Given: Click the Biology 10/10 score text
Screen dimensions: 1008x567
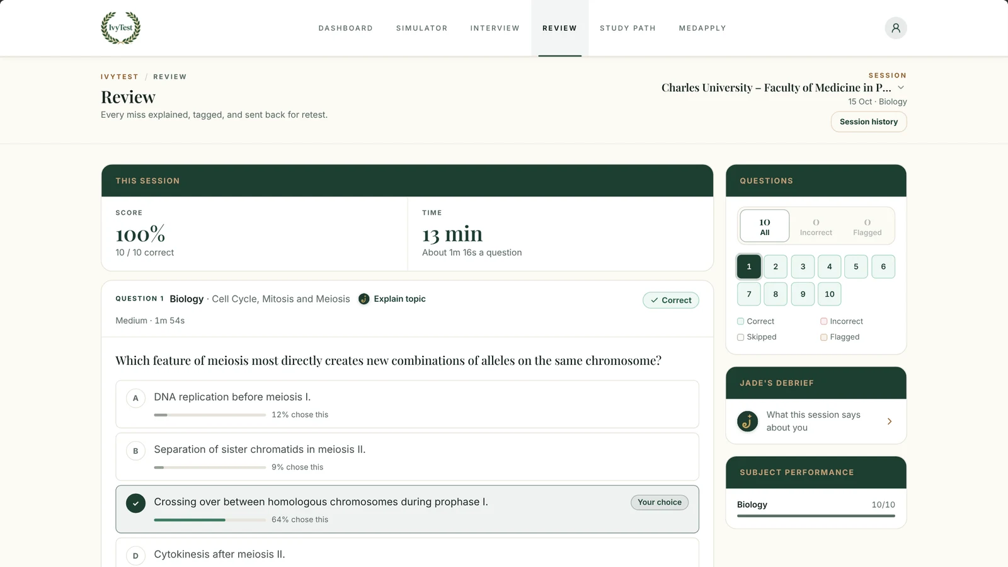Looking at the screenshot, I should pyautogui.click(x=883, y=505).
